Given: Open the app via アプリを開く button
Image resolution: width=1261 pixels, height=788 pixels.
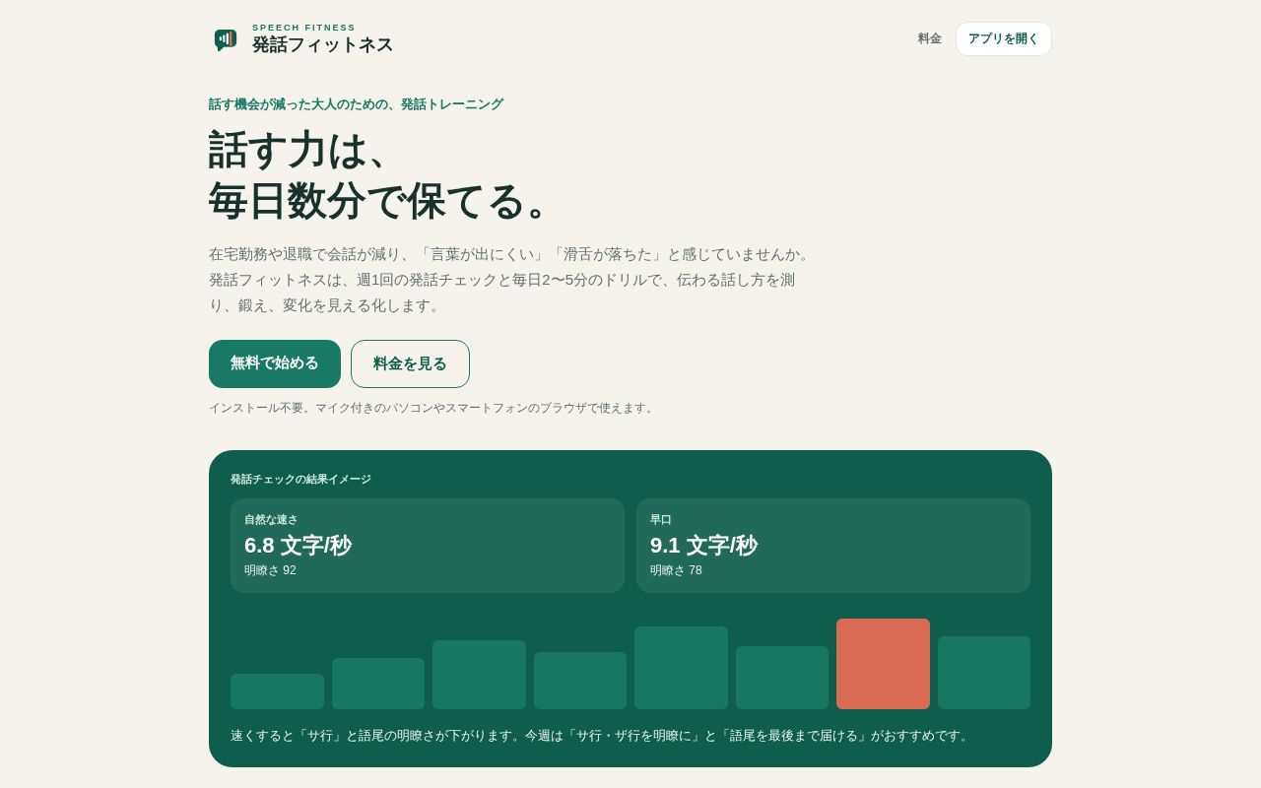Looking at the screenshot, I should 1004,38.
